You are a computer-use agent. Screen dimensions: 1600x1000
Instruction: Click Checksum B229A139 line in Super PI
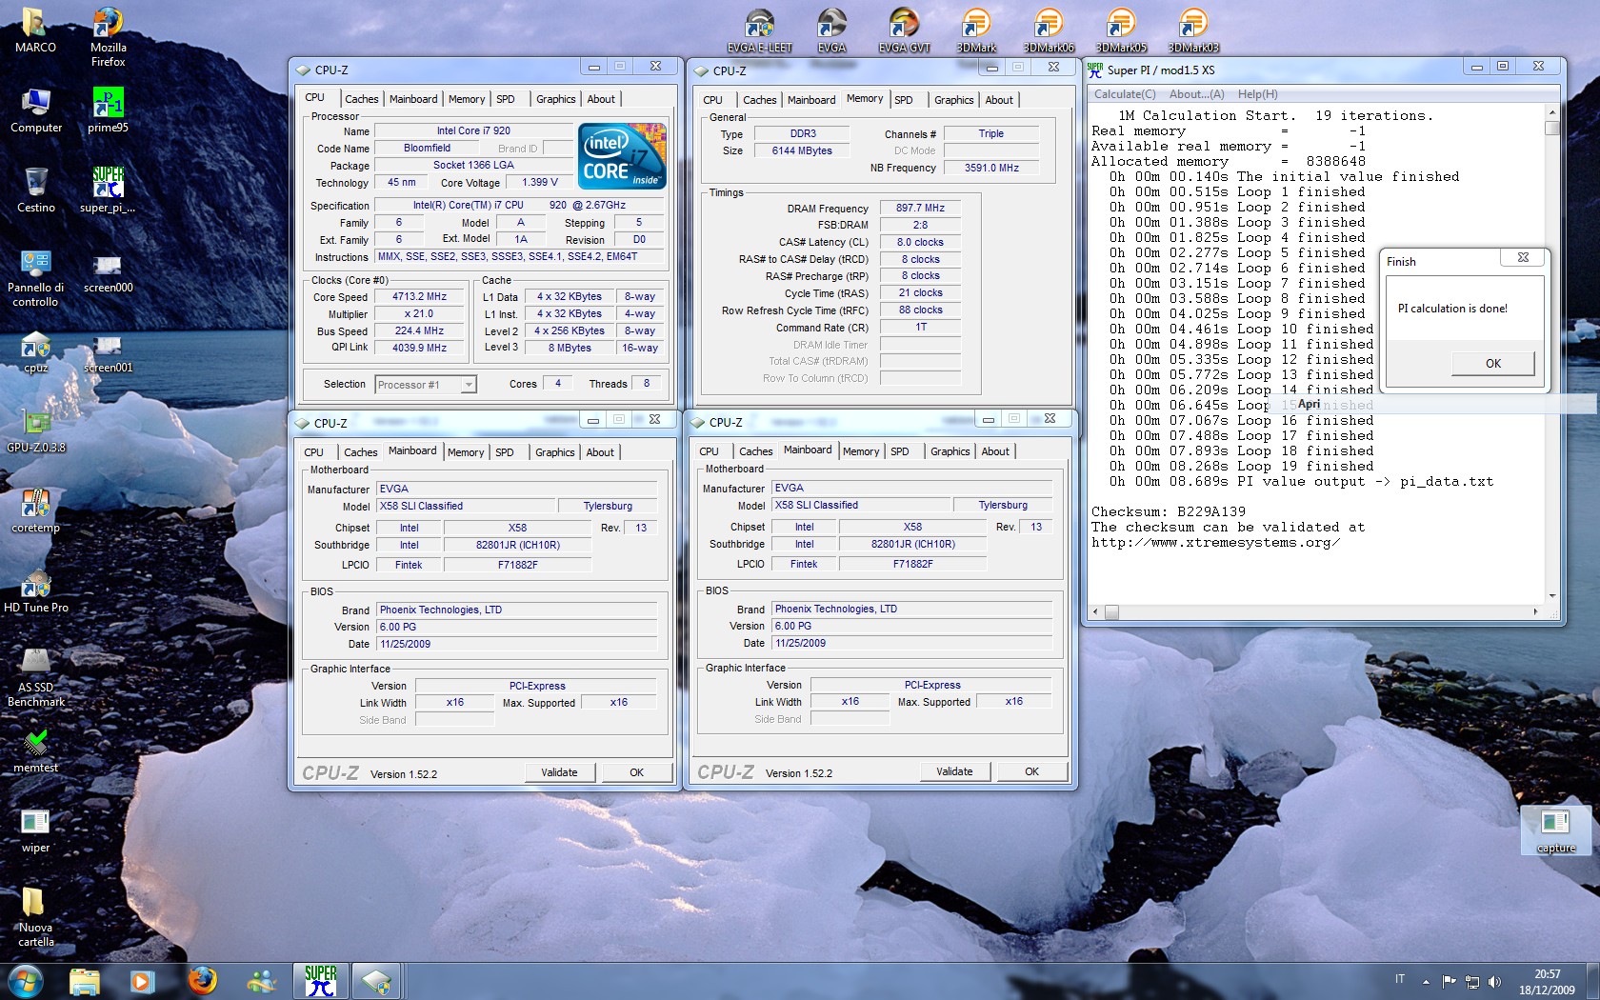point(1169,511)
